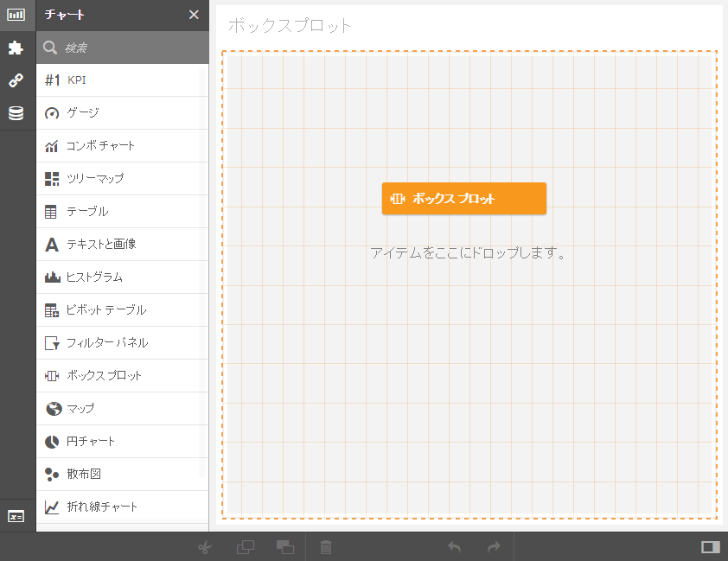Click the delete trash icon

coord(326,547)
